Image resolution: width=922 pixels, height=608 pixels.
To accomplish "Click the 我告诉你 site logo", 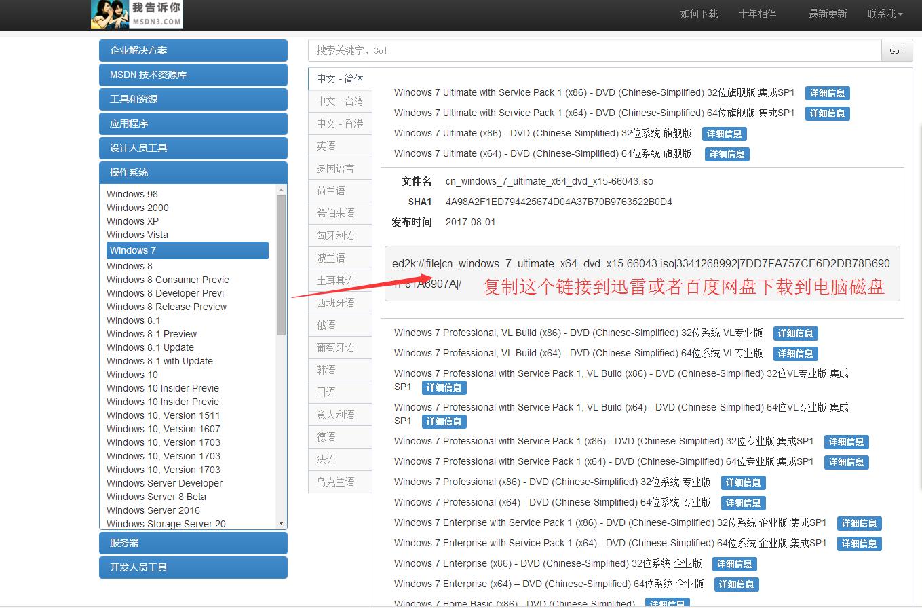I will pos(136,14).
